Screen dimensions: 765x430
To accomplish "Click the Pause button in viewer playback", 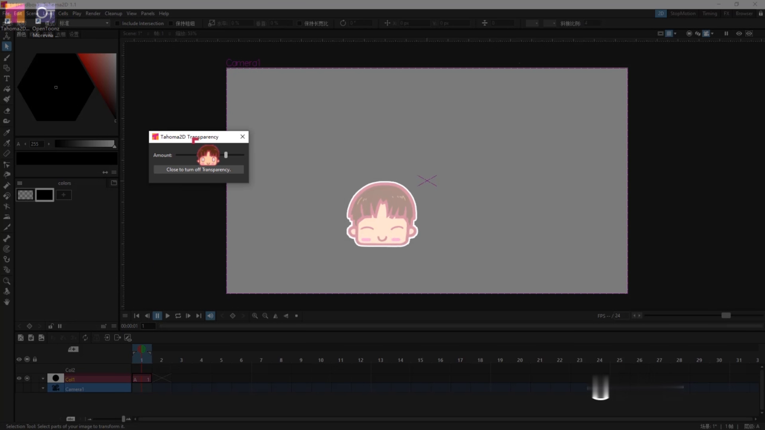I will pos(157,316).
